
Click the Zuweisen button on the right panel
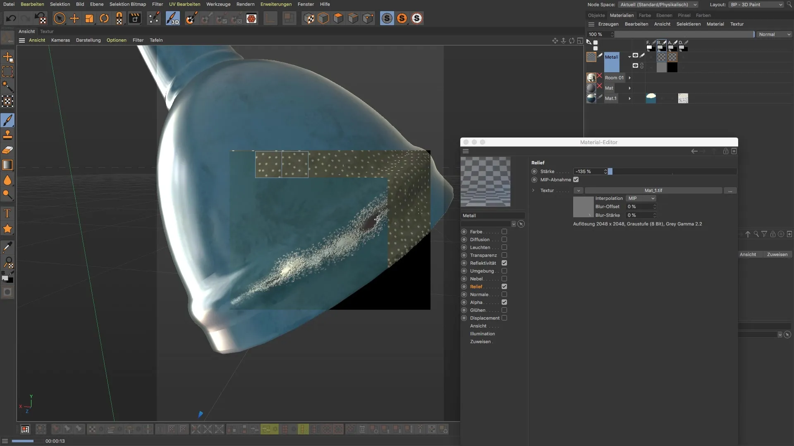pyautogui.click(x=777, y=254)
